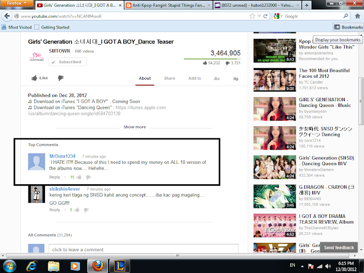Open the Firefox menu button
The height and width of the screenshot is (273, 364).
(x=16, y=3)
